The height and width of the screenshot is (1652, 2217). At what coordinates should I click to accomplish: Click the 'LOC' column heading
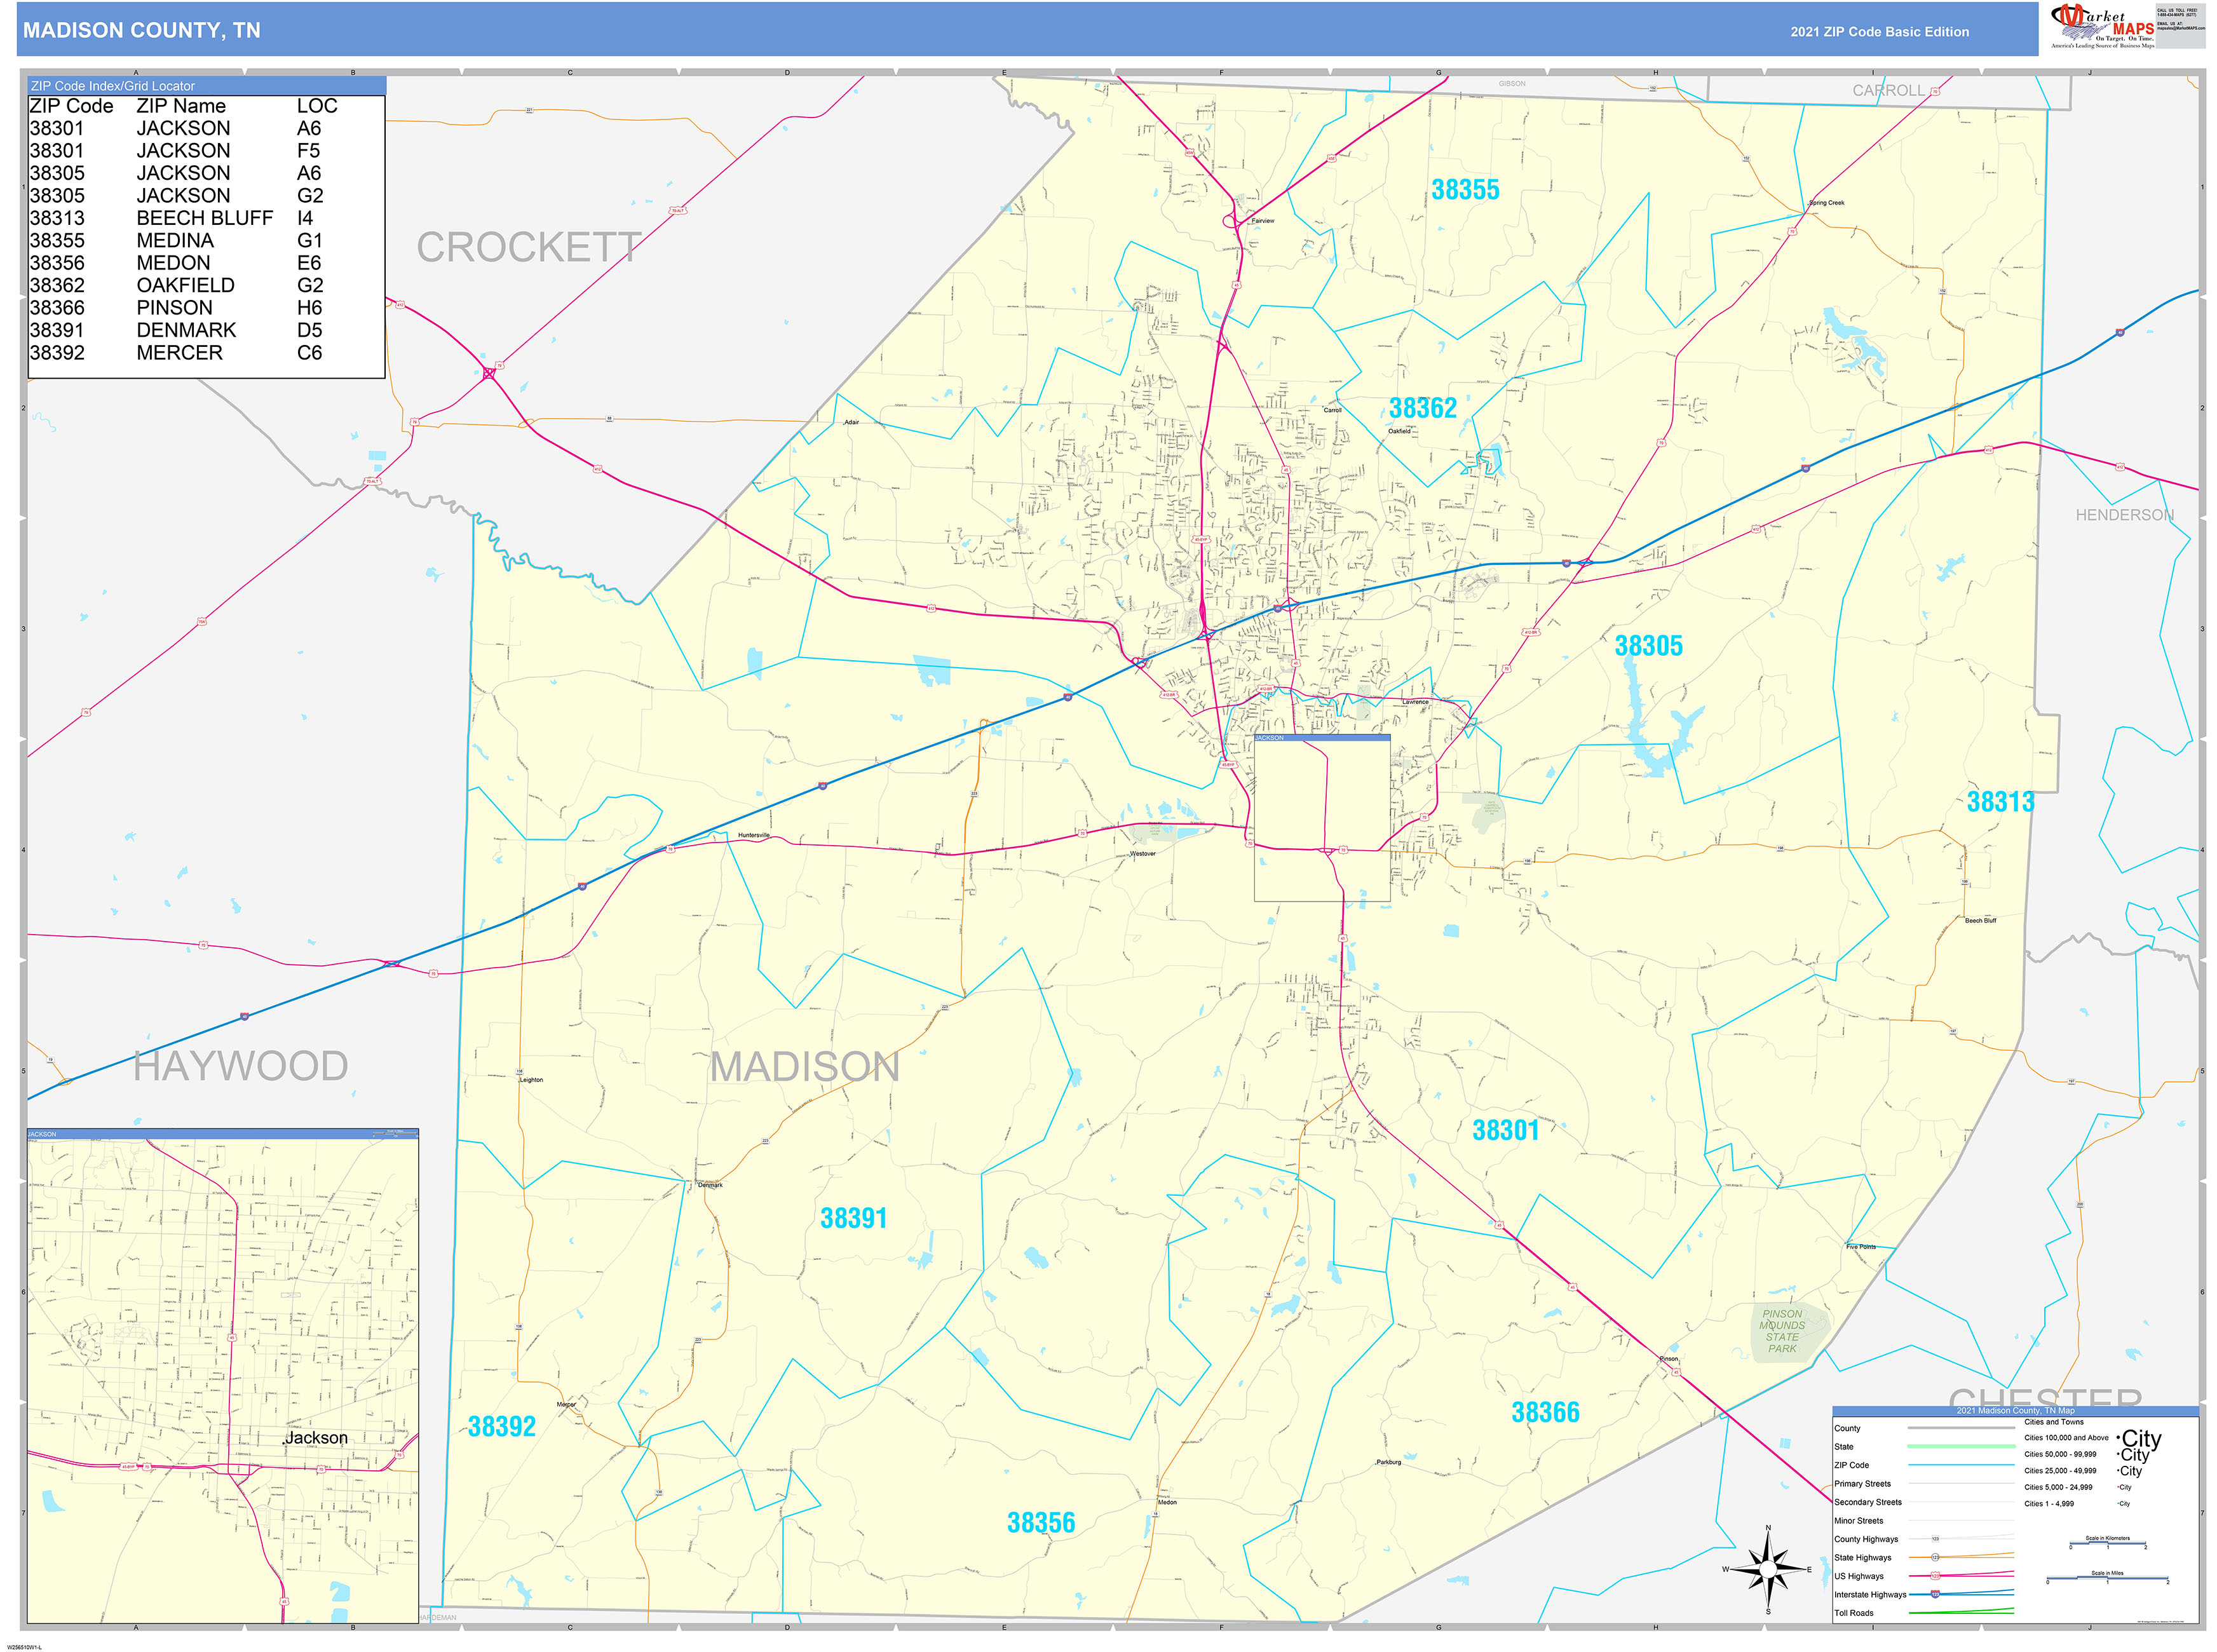pos(317,106)
